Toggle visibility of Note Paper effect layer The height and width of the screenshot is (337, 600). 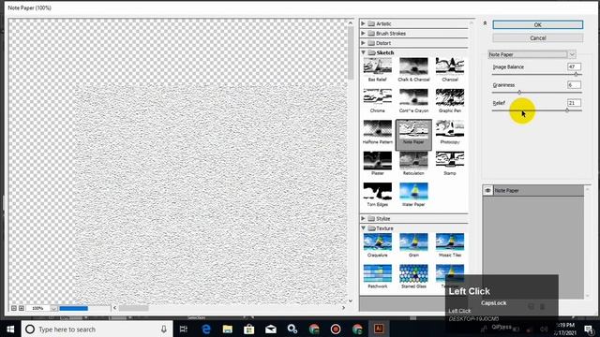(x=487, y=190)
